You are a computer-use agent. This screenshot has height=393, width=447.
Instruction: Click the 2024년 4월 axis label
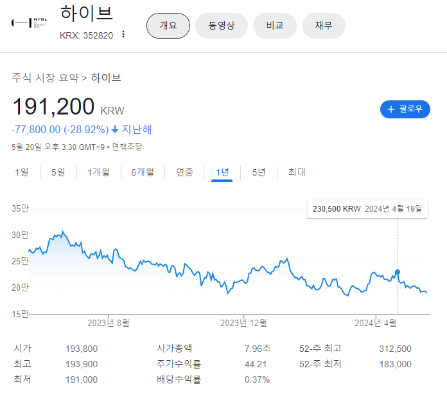376,323
